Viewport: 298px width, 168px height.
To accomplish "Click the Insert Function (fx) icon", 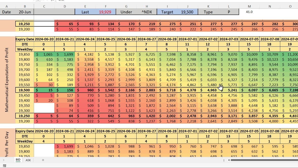I will 52,1.
